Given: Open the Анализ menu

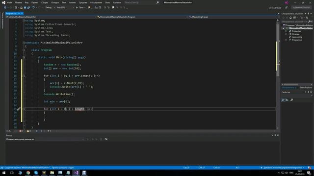Looking at the screenshot, I should [73, 2].
